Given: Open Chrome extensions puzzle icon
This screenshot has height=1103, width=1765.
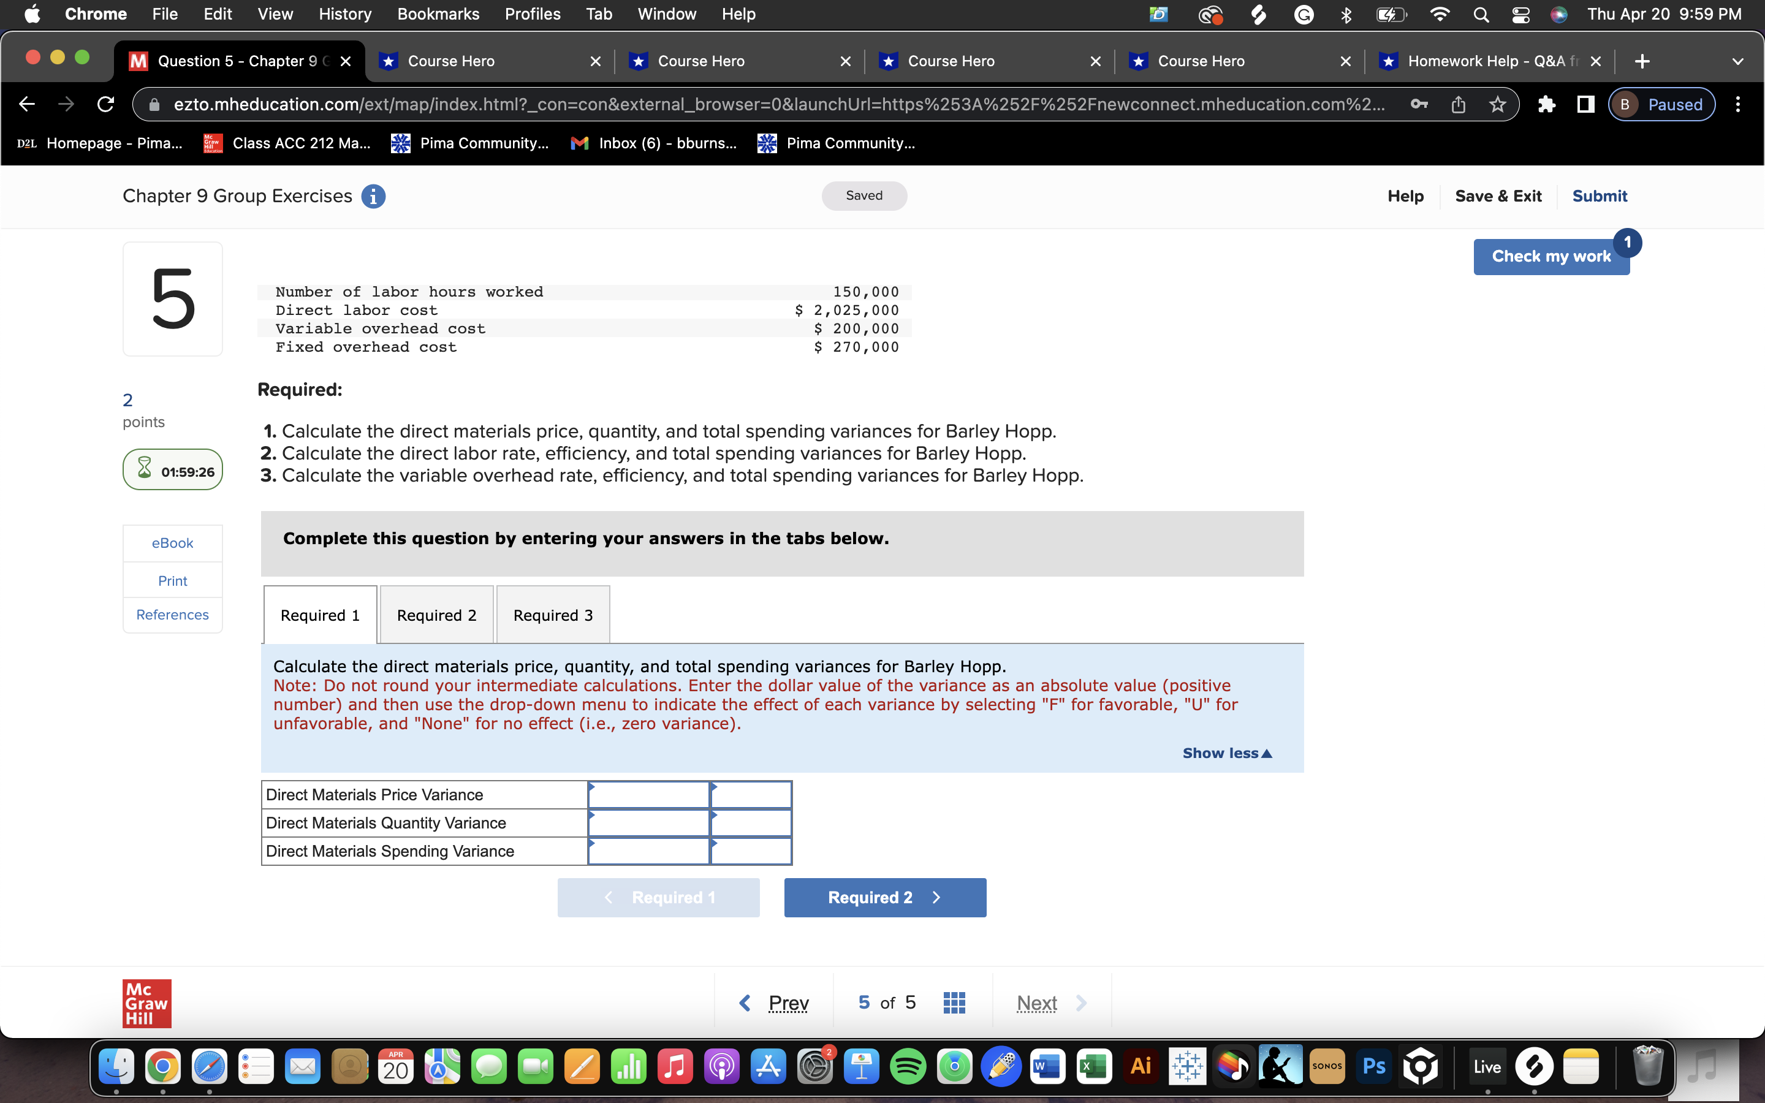Looking at the screenshot, I should tap(1546, 104).
